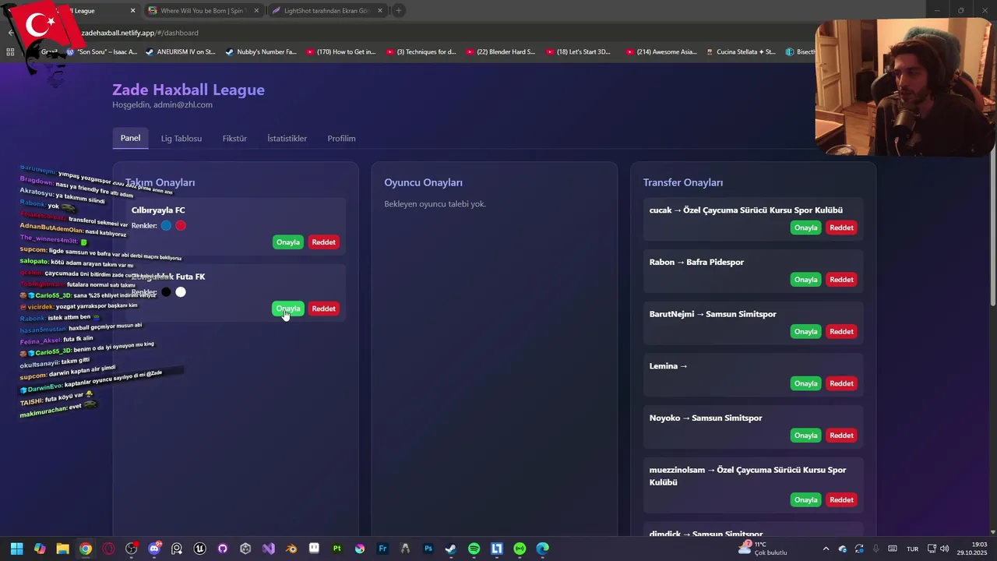This screenshot has width=997, height=561.
Task: Open the touch keyboard tray icon
Action: pos(893,549)
